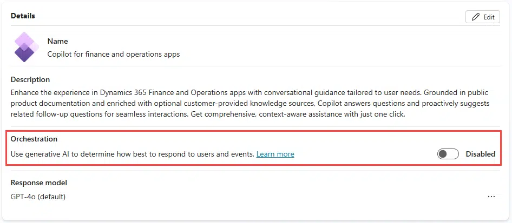Screen dimensions: 512x223
Task: Click the Orchestration section heading
Action: click(34, 139)
